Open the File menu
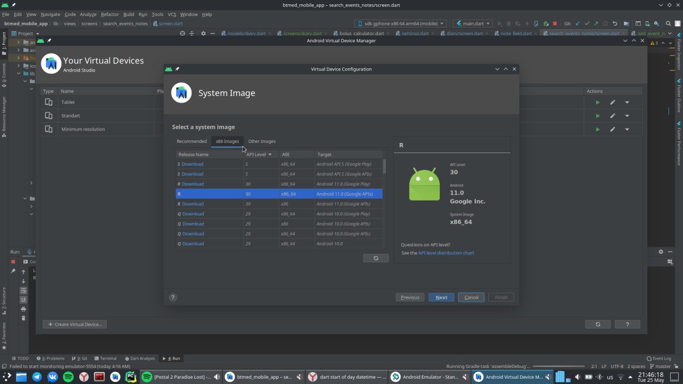This screenshot has height=384, width=683. click(x=5, y=14)
